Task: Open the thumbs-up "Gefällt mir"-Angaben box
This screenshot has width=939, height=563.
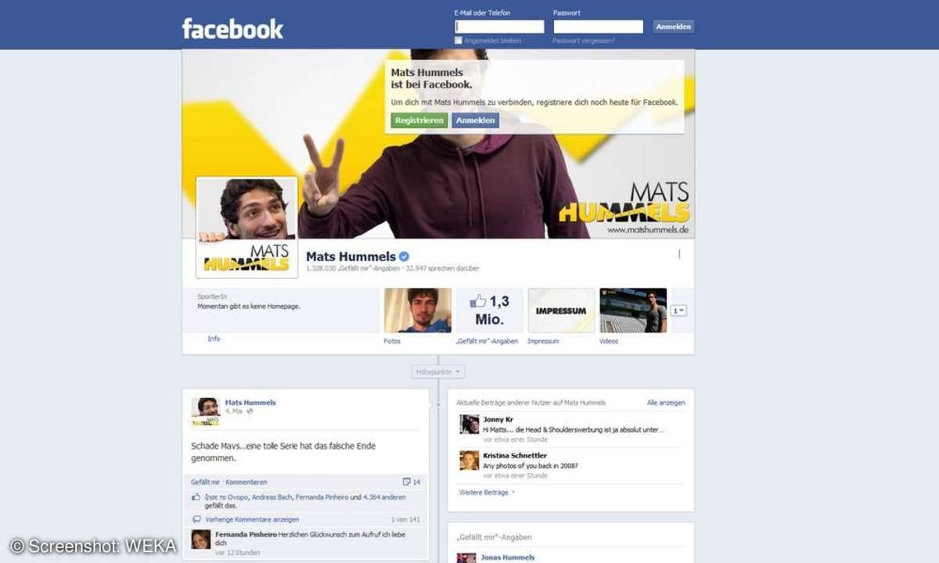Action: coord(487,310)
